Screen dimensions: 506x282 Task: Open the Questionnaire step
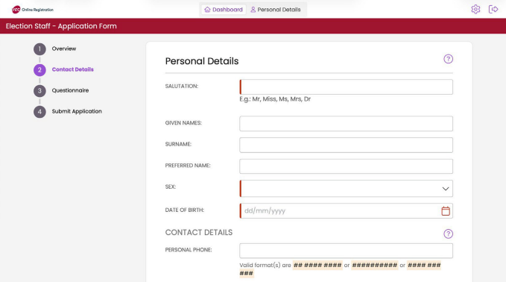70,90
